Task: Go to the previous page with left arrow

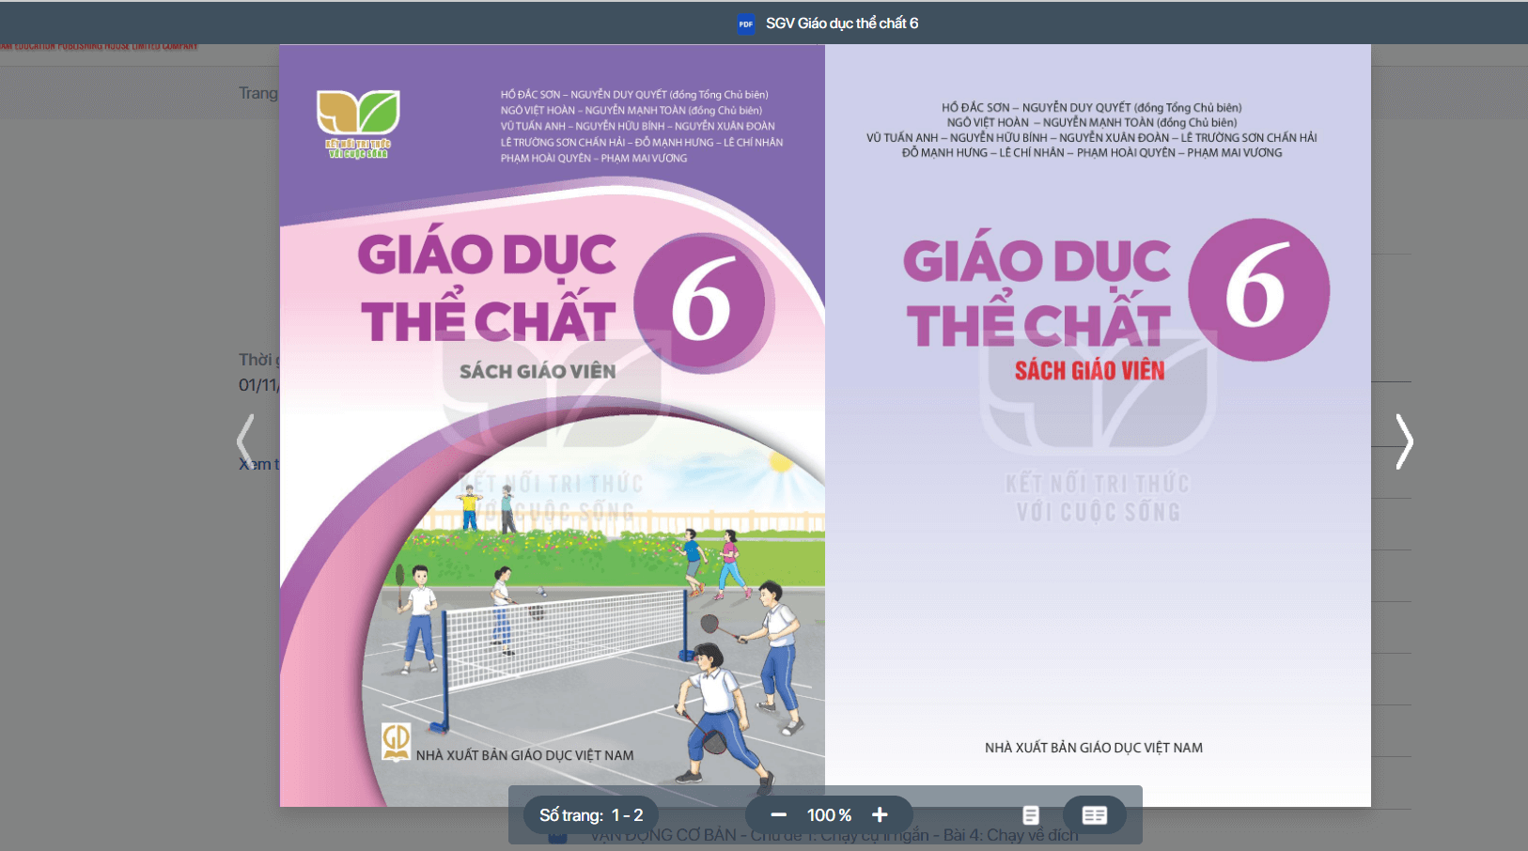Action: (x=246, y=441)
